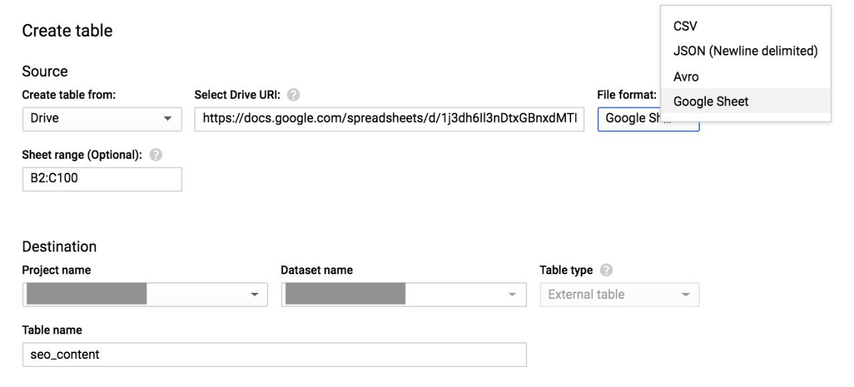Click the Destination section heading

coord(59,246)
